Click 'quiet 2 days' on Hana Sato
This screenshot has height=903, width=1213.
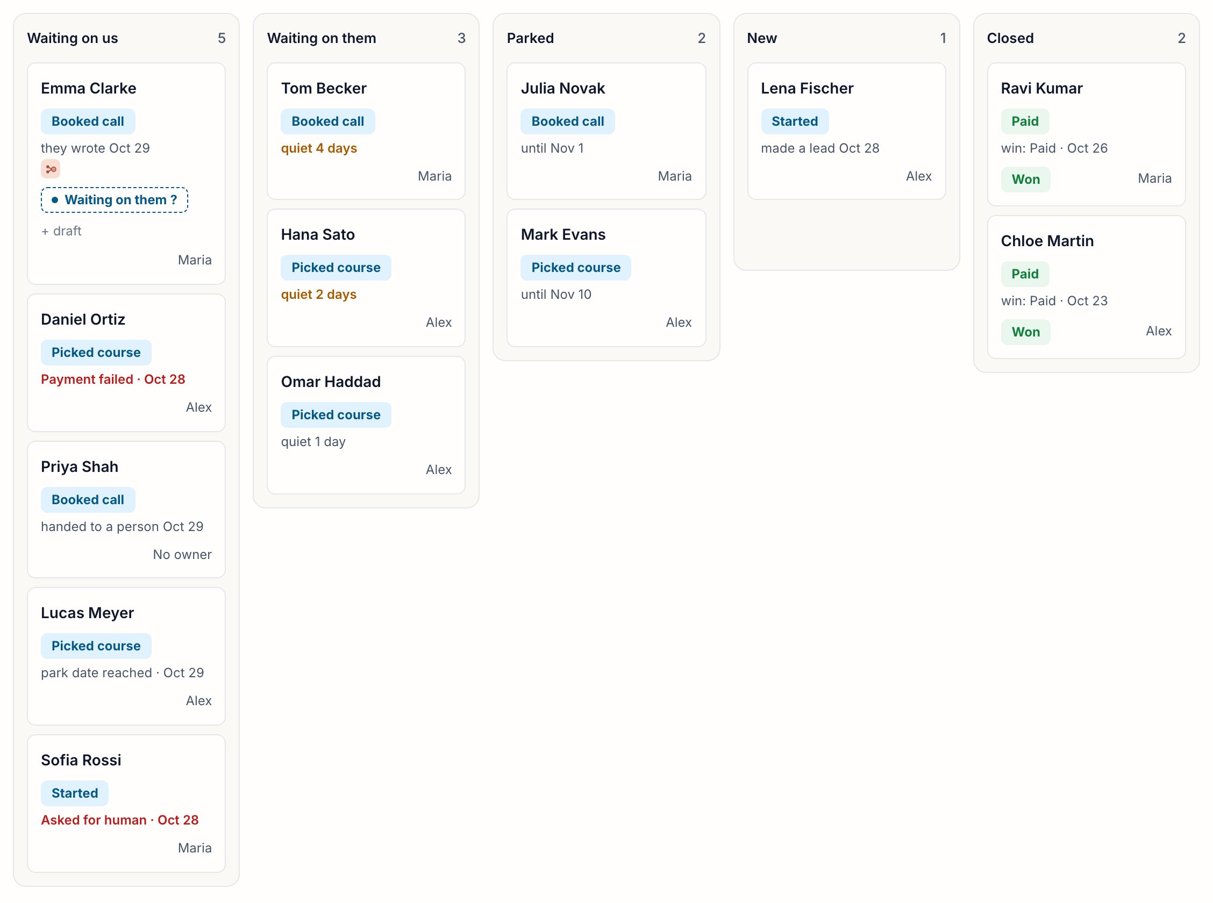click(x=319, y=295)
